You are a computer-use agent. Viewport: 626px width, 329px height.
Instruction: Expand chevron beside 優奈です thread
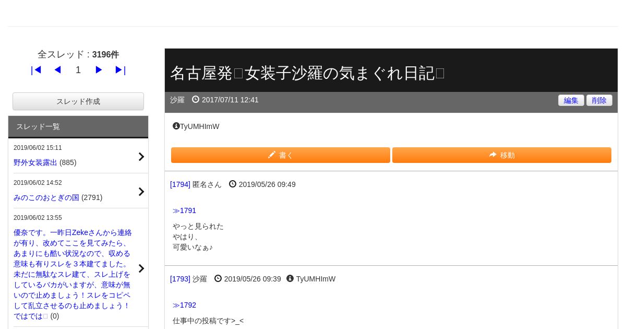(141, 268)
